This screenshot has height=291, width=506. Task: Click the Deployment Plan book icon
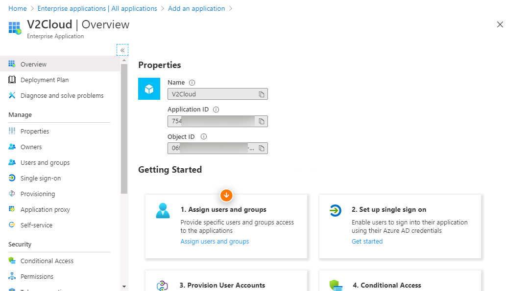coord(12,80)
